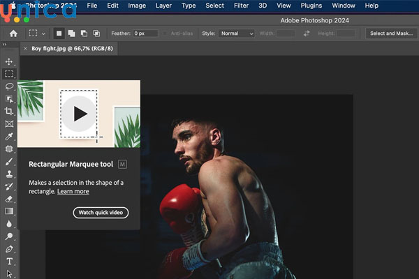Viewport: 419px width, 279px height.
Task: Open the Layer menu
Action: click(x=163, y=6)
